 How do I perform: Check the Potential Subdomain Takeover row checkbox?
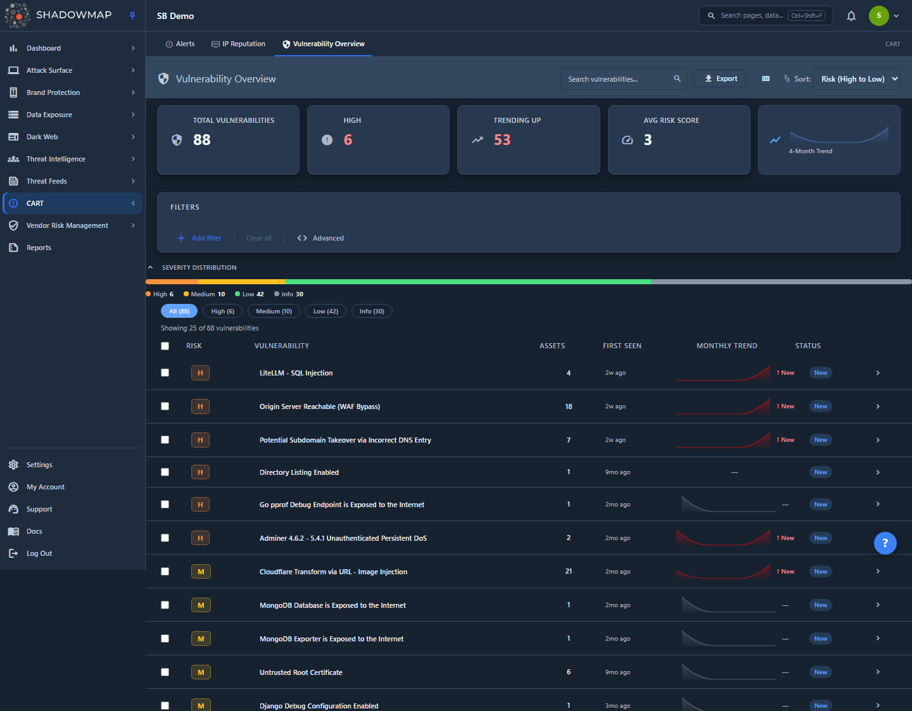(x=165, y=440)
